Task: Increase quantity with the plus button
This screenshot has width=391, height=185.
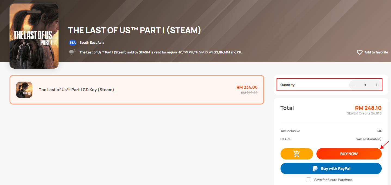Action: coord(377,85)
